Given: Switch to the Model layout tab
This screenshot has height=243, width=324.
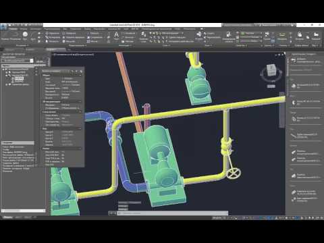Looking at the screenshot, I should 8,217.
